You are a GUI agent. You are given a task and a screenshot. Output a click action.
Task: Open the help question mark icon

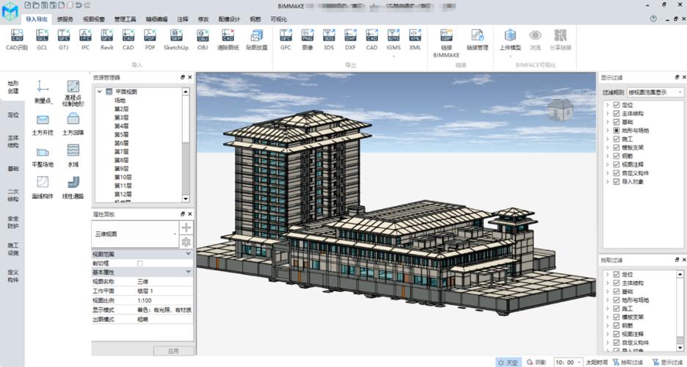tap(653, 19)
